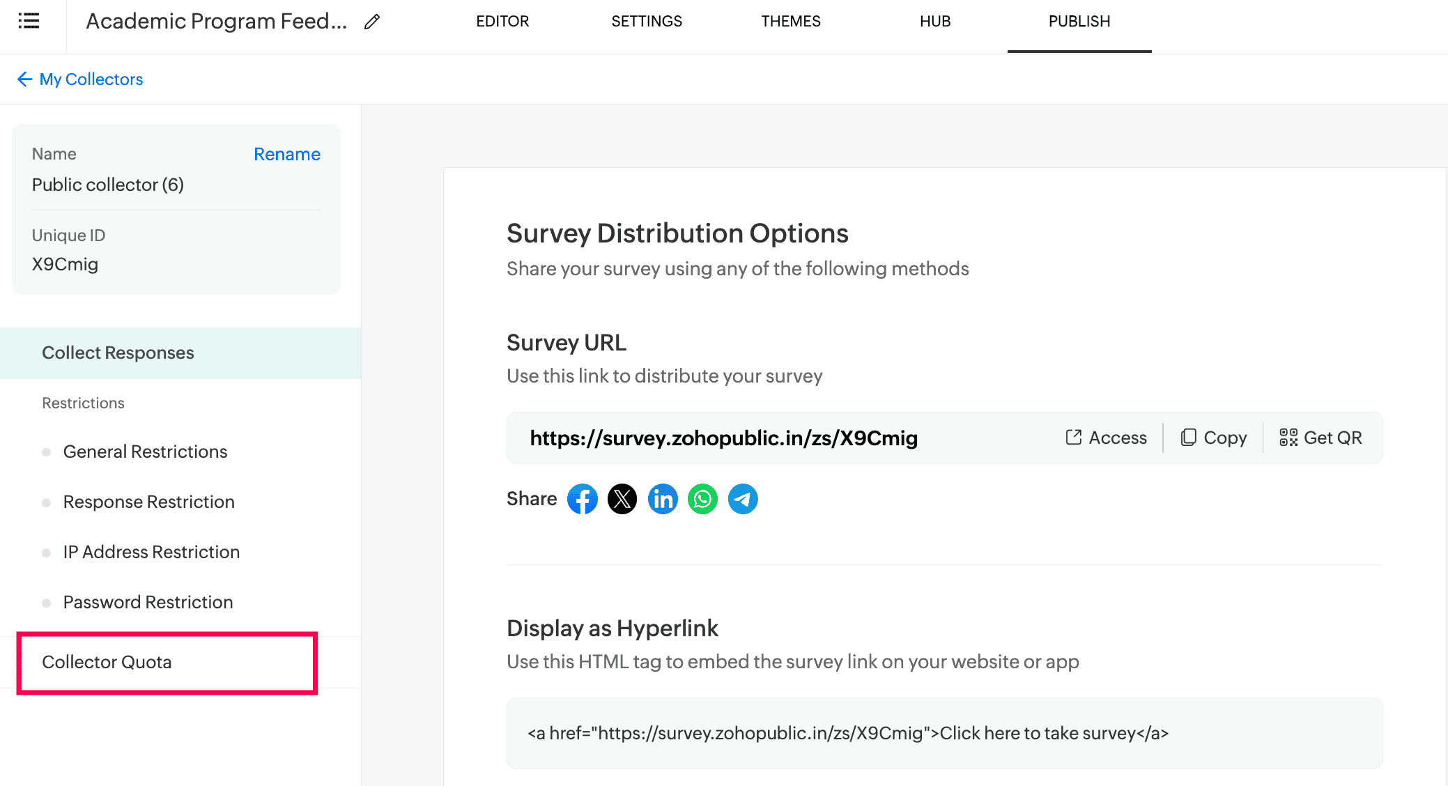Click the Survey URL heading
The width and height of the screenshot is (1448, 786).
coord(566,343)
